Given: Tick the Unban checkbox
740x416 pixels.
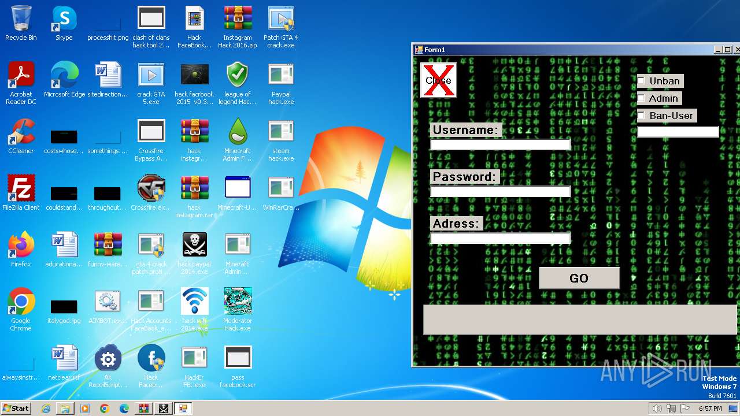Looking at the screenshot, I should 641,81.
